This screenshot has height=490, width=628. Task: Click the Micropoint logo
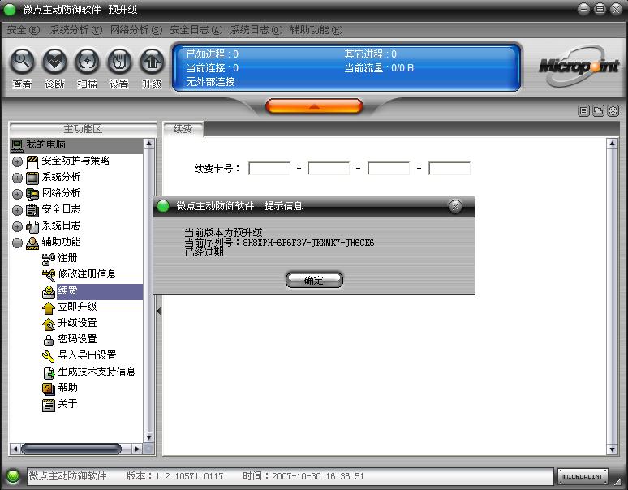579,66
